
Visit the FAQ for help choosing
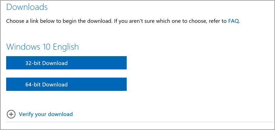pos(233,21)
